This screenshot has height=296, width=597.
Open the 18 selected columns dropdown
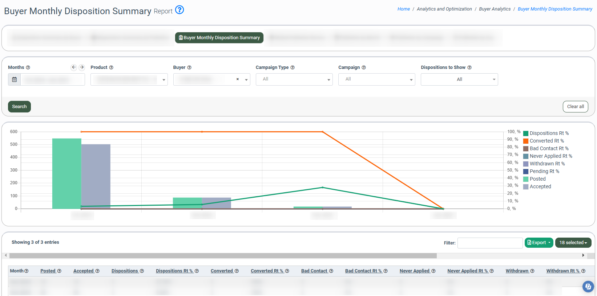pyautogui.click(x=573, y=243)
